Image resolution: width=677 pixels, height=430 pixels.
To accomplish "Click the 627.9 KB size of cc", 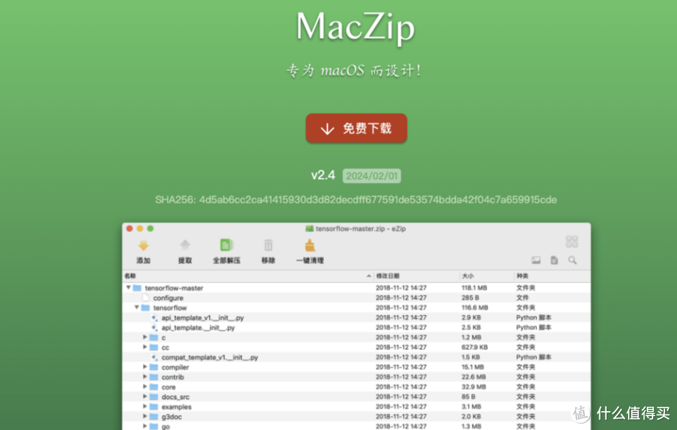I will (x=475, y=347).
